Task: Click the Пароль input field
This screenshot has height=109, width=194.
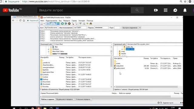Action: tap(101, 28)
